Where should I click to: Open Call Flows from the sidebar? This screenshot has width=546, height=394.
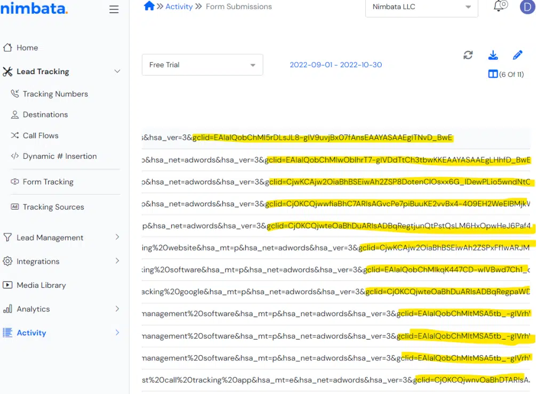pos(40,135)
